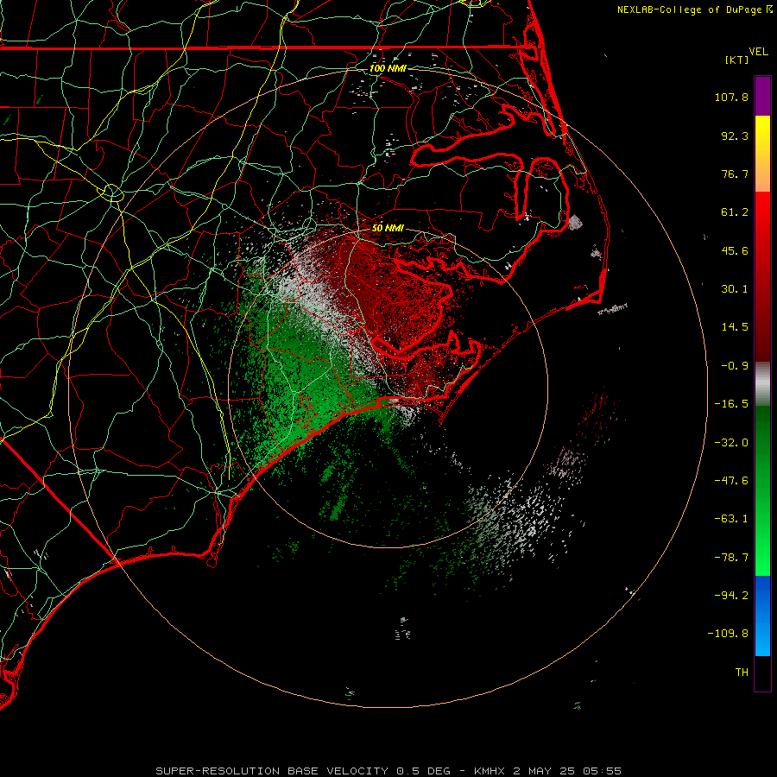The width and height of the screenshot is (777, 777).
Task: Click the 30.1 velocity scale value
Action: (x=735, y=289)
